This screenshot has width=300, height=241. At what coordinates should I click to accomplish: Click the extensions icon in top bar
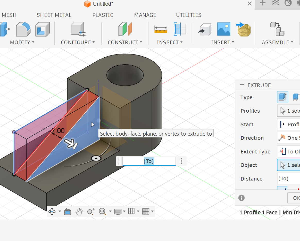coord(275,3)
